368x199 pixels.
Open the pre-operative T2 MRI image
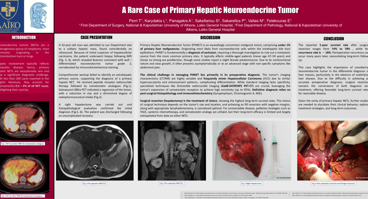[x=95, y=150]
